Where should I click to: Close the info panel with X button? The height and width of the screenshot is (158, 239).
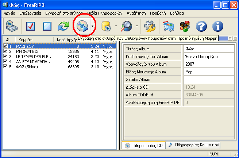click(235, 38)
